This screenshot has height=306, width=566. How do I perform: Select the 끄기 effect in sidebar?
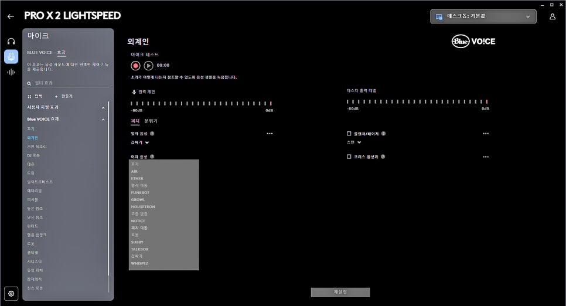[x=30, y=129]
